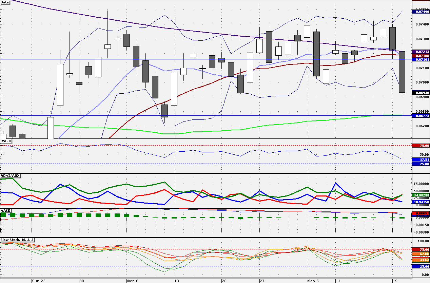Image resolution: width=430 pixels, height=283 pixels.
Task: Click the orange 62.00 stochastic tag
Action: [421, 254]
